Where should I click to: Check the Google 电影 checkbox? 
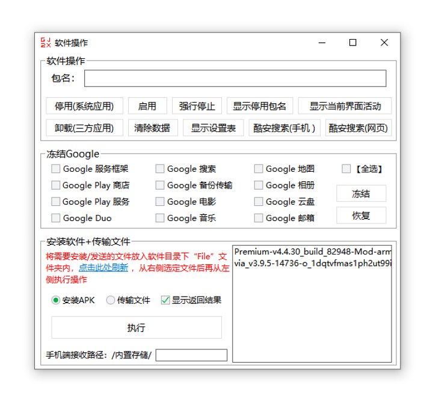point(160,202)
